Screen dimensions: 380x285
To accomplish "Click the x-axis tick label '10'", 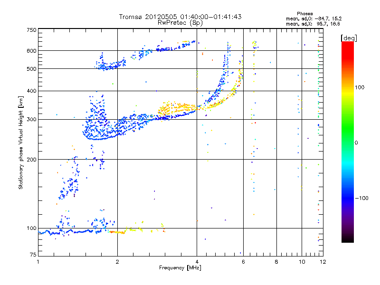I will coord(302,262).
